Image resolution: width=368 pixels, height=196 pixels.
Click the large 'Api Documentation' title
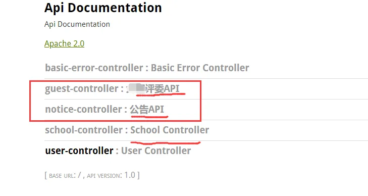click(103, 8)
